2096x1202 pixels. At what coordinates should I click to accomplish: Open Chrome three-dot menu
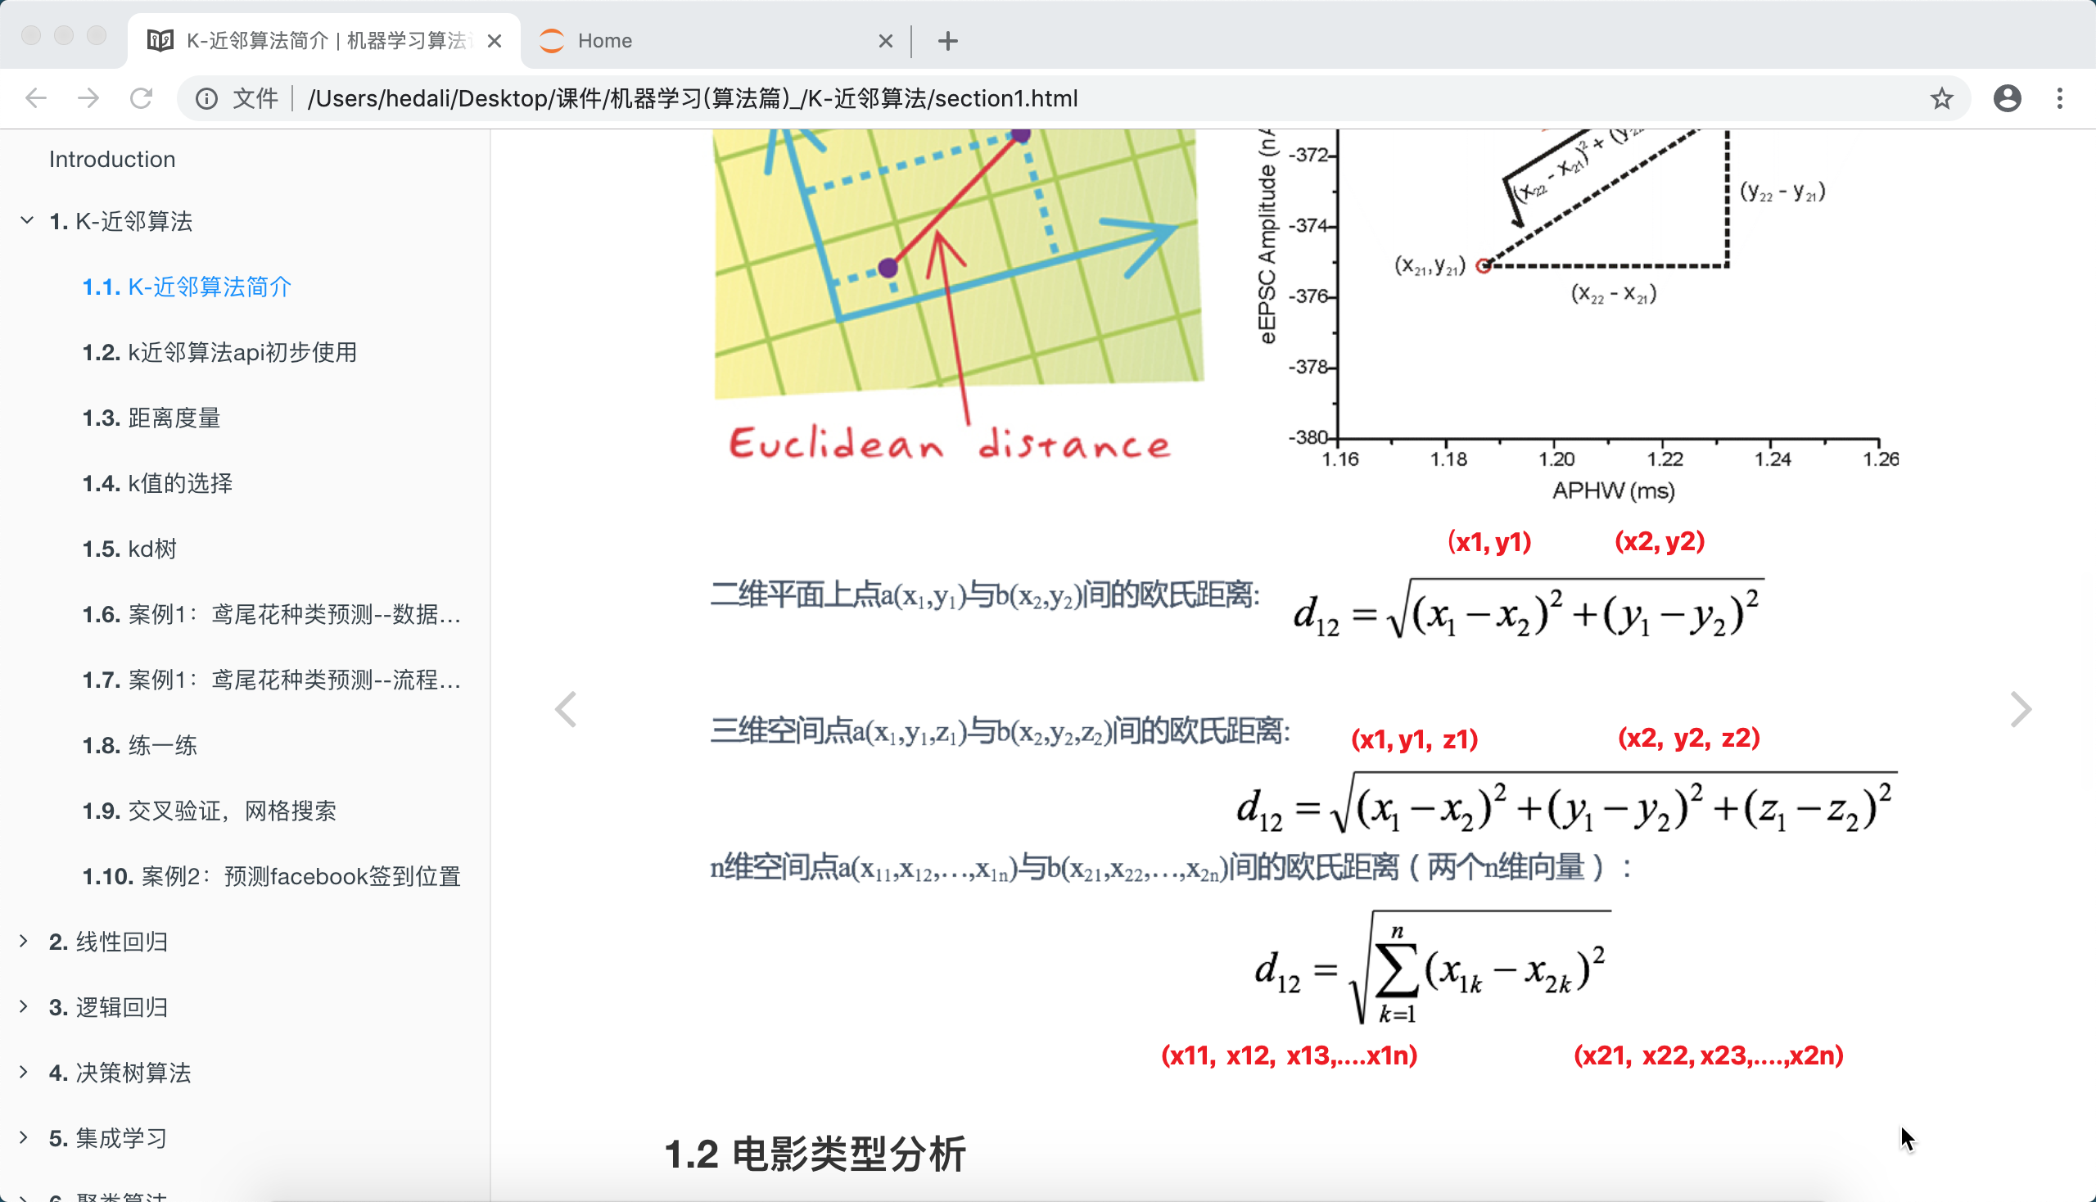tap(2060, 98)
